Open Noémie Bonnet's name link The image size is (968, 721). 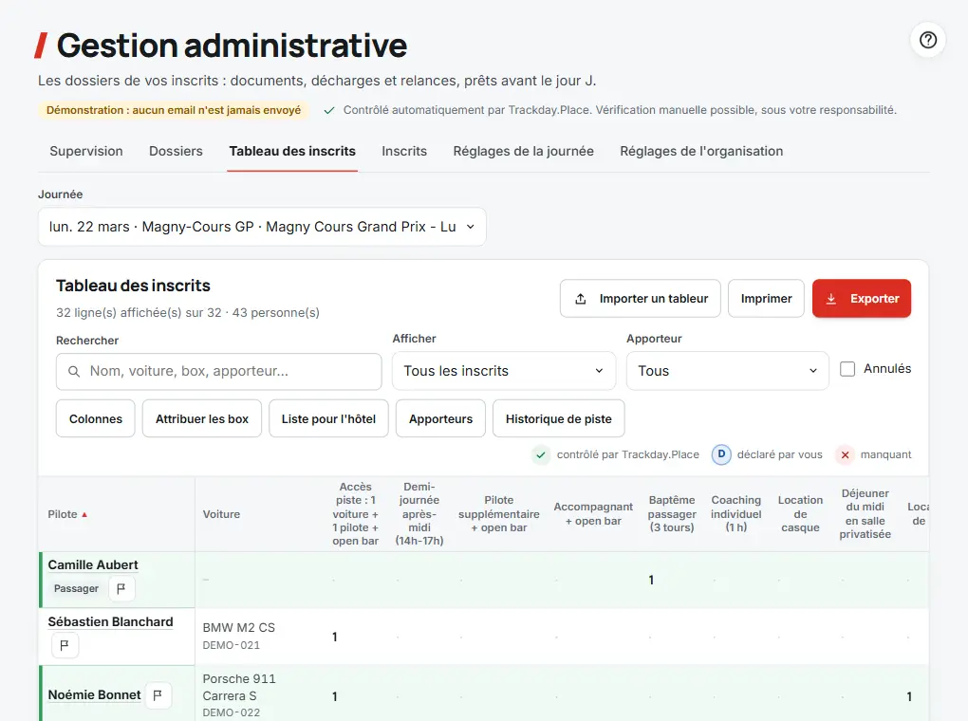click(95, 695)
